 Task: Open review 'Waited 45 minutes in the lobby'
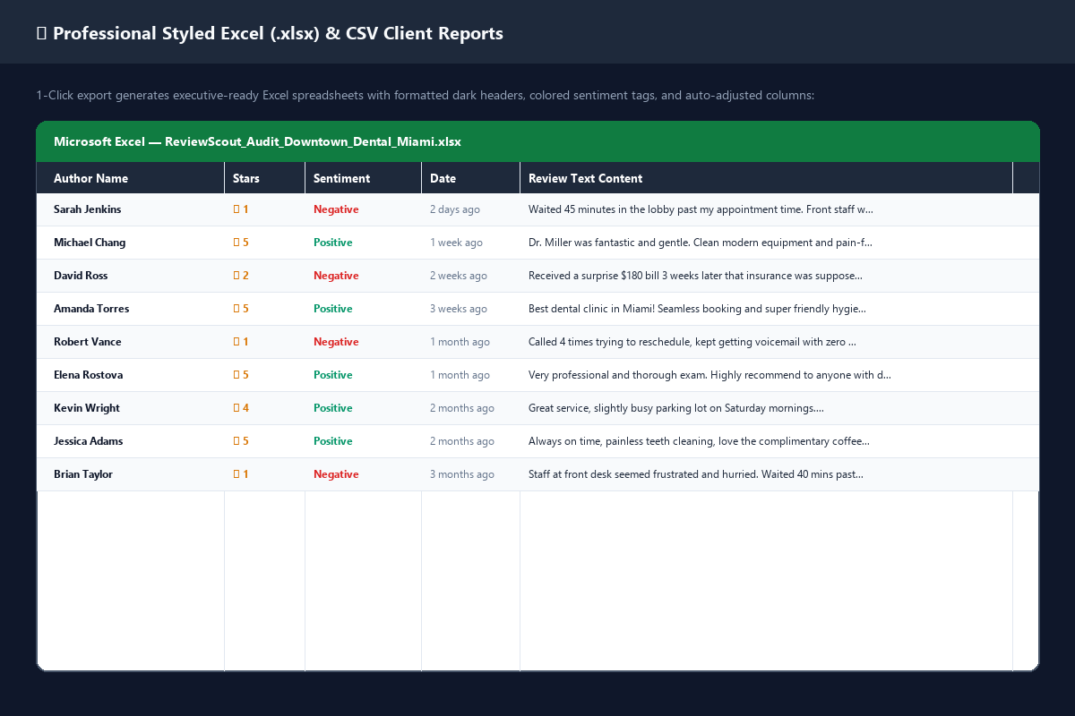pyautogui.click(x=701, y=209)
